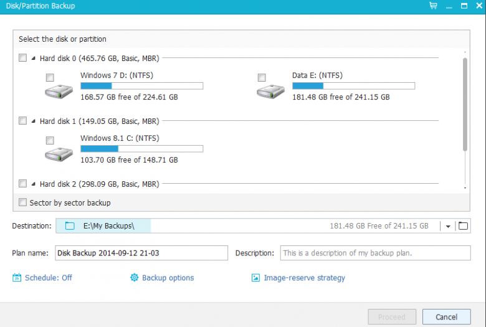Viewport: 486px width, 327px height.
Task: Click the Windows 8.1 C: drive icon
Action: pyautogui.click(x=59, y=154)
